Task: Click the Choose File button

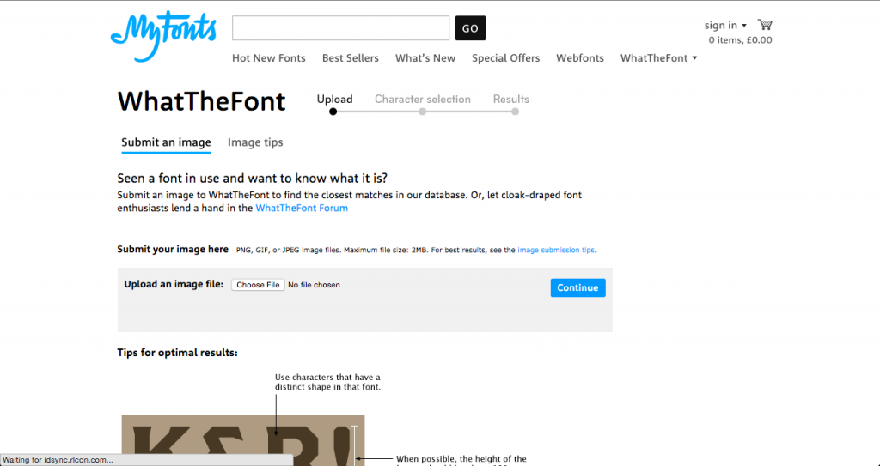Action: click(258, 285)
